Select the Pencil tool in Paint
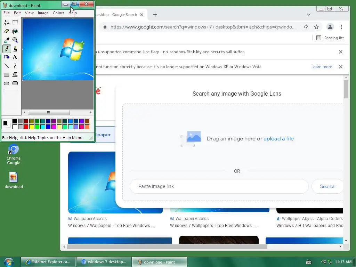 (x=7, y=49)
